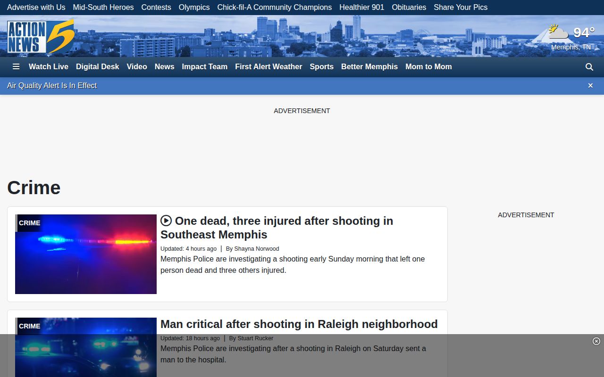Image resolution: width=604 pixels, height=377 pixels.
Task: Open Chick-fil-A Community Champions link
Action: (275, 8)
